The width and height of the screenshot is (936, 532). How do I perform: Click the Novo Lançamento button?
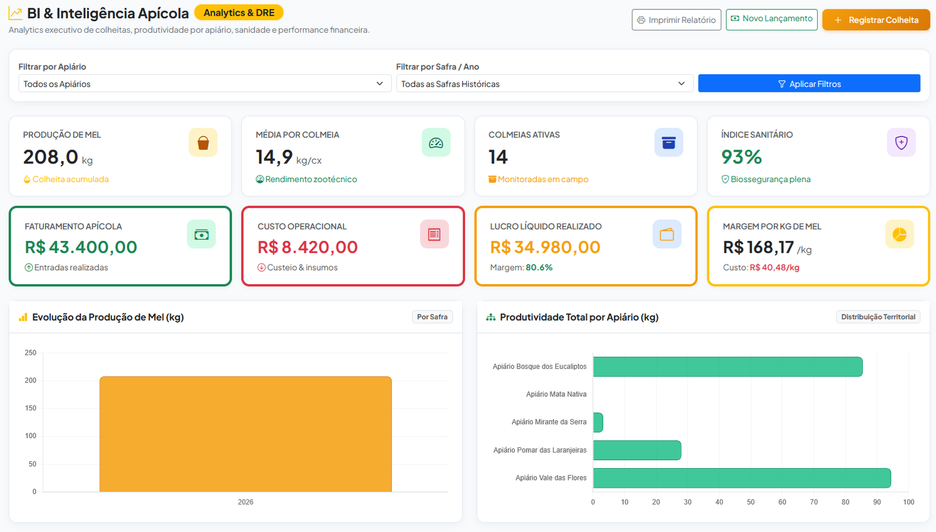pos(772,19)
